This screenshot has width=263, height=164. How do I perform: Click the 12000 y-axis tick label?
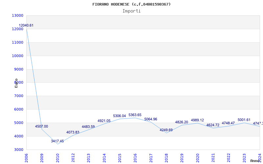tap(17, 29)
